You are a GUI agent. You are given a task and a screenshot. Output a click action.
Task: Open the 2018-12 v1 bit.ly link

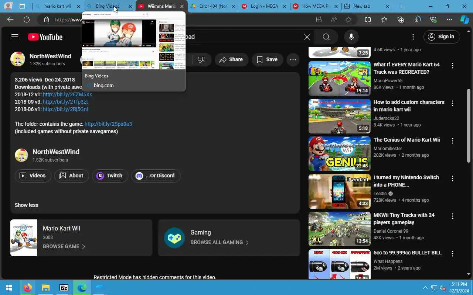click(x=67, y=94)
